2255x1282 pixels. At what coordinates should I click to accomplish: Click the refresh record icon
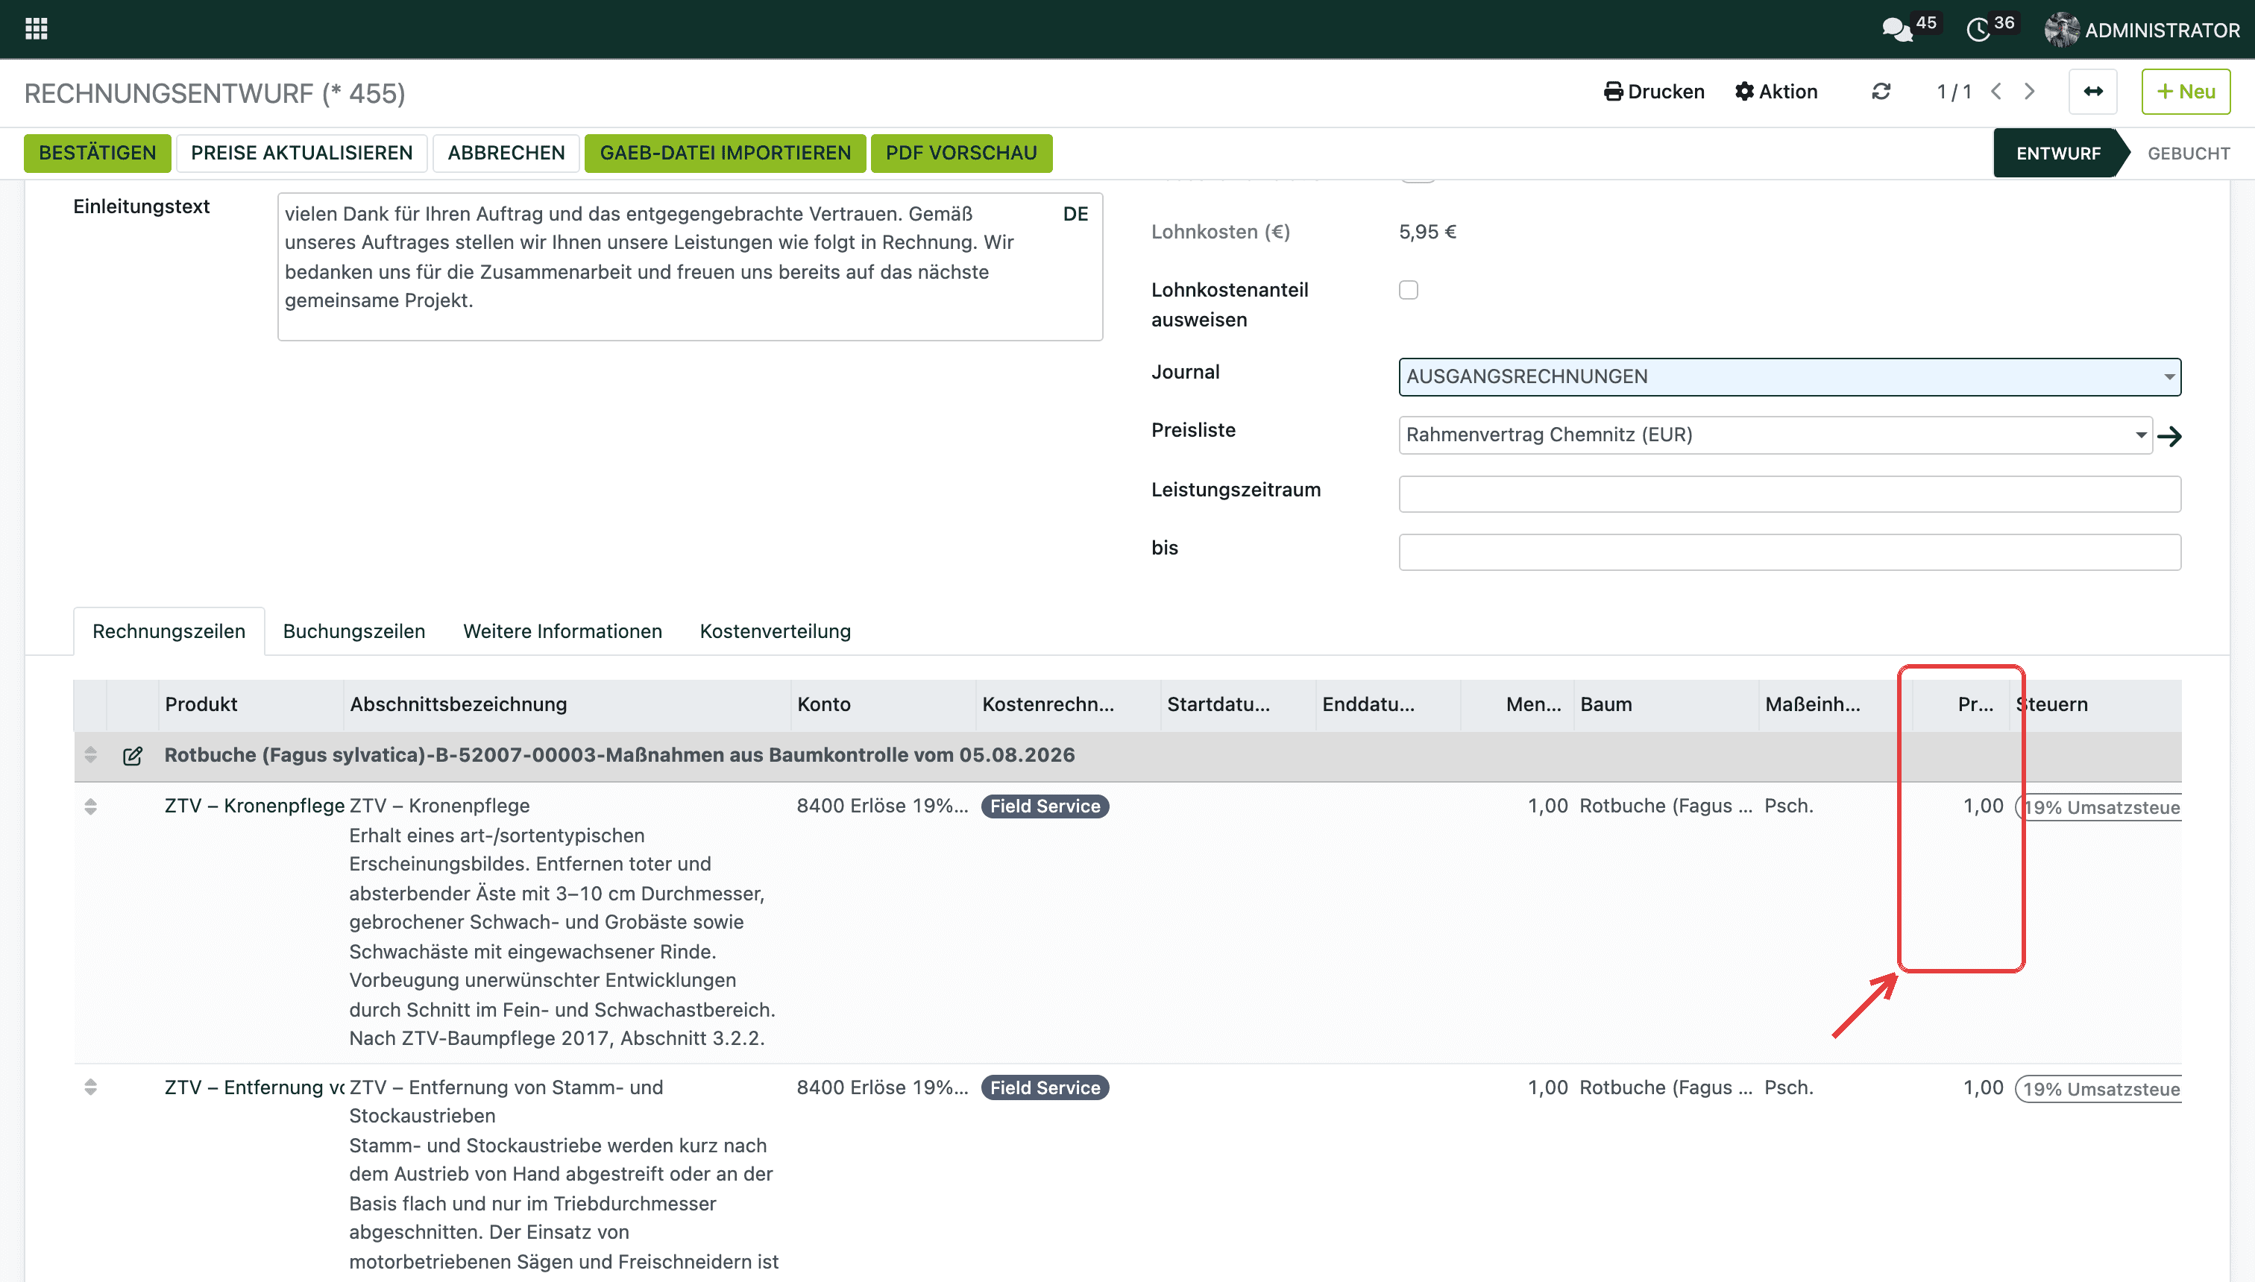pos(1881,92)
